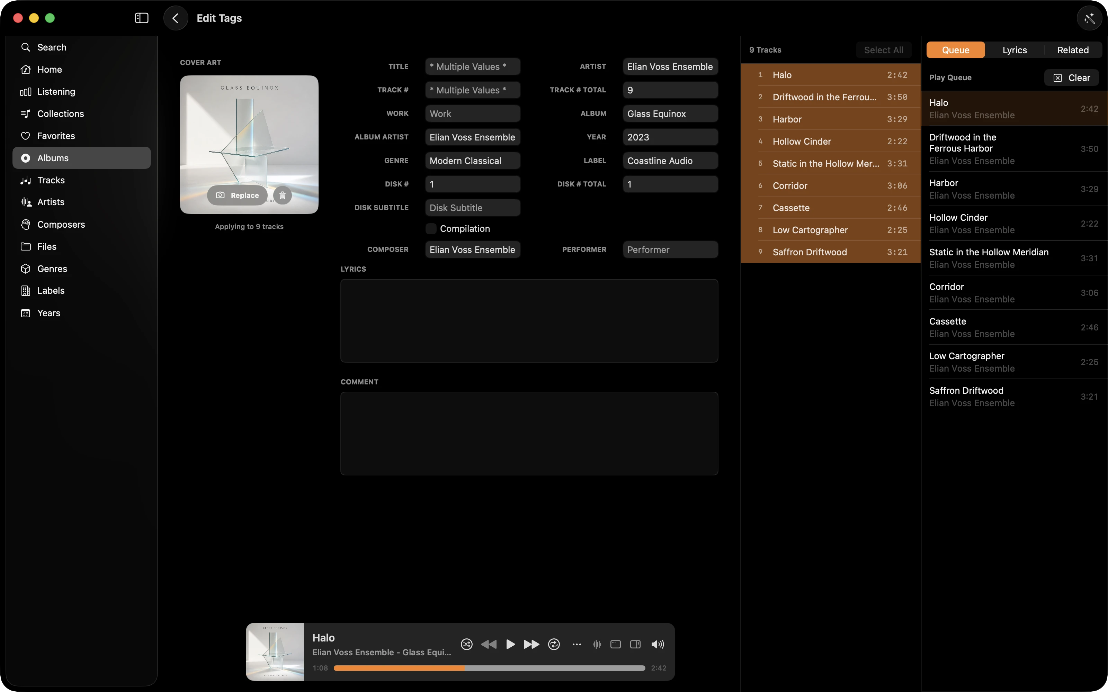Viewport: 1108px width, 692px height.
Task: Click the Glass Equinox cover art image
Action: click(x=249, y=145)
